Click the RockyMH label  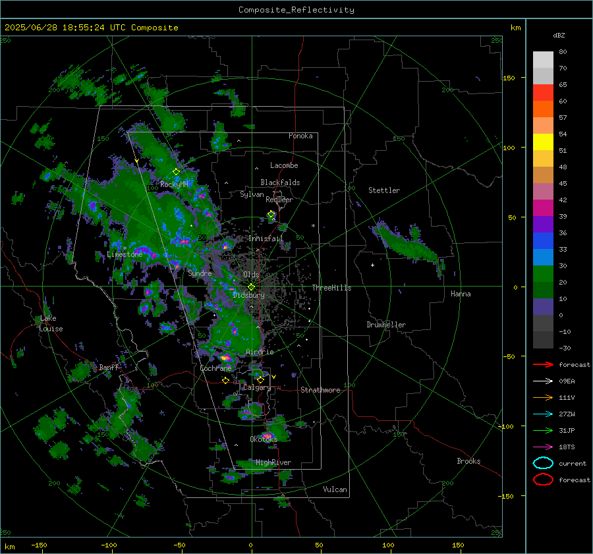(174, 184)
